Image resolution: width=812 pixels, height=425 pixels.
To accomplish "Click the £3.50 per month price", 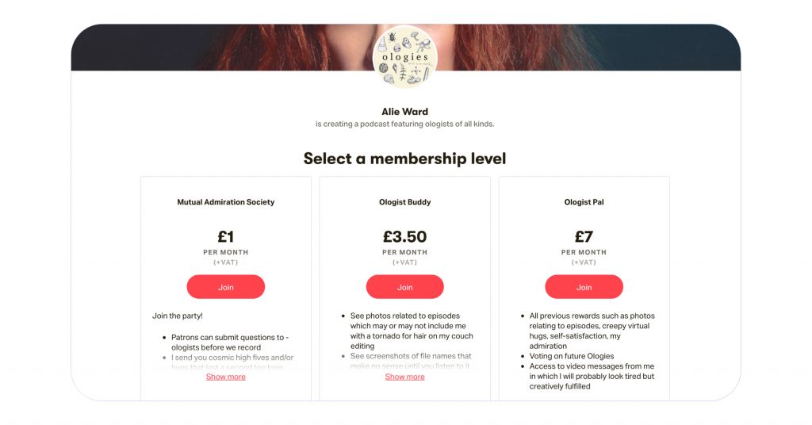I will tap(405, 236).
